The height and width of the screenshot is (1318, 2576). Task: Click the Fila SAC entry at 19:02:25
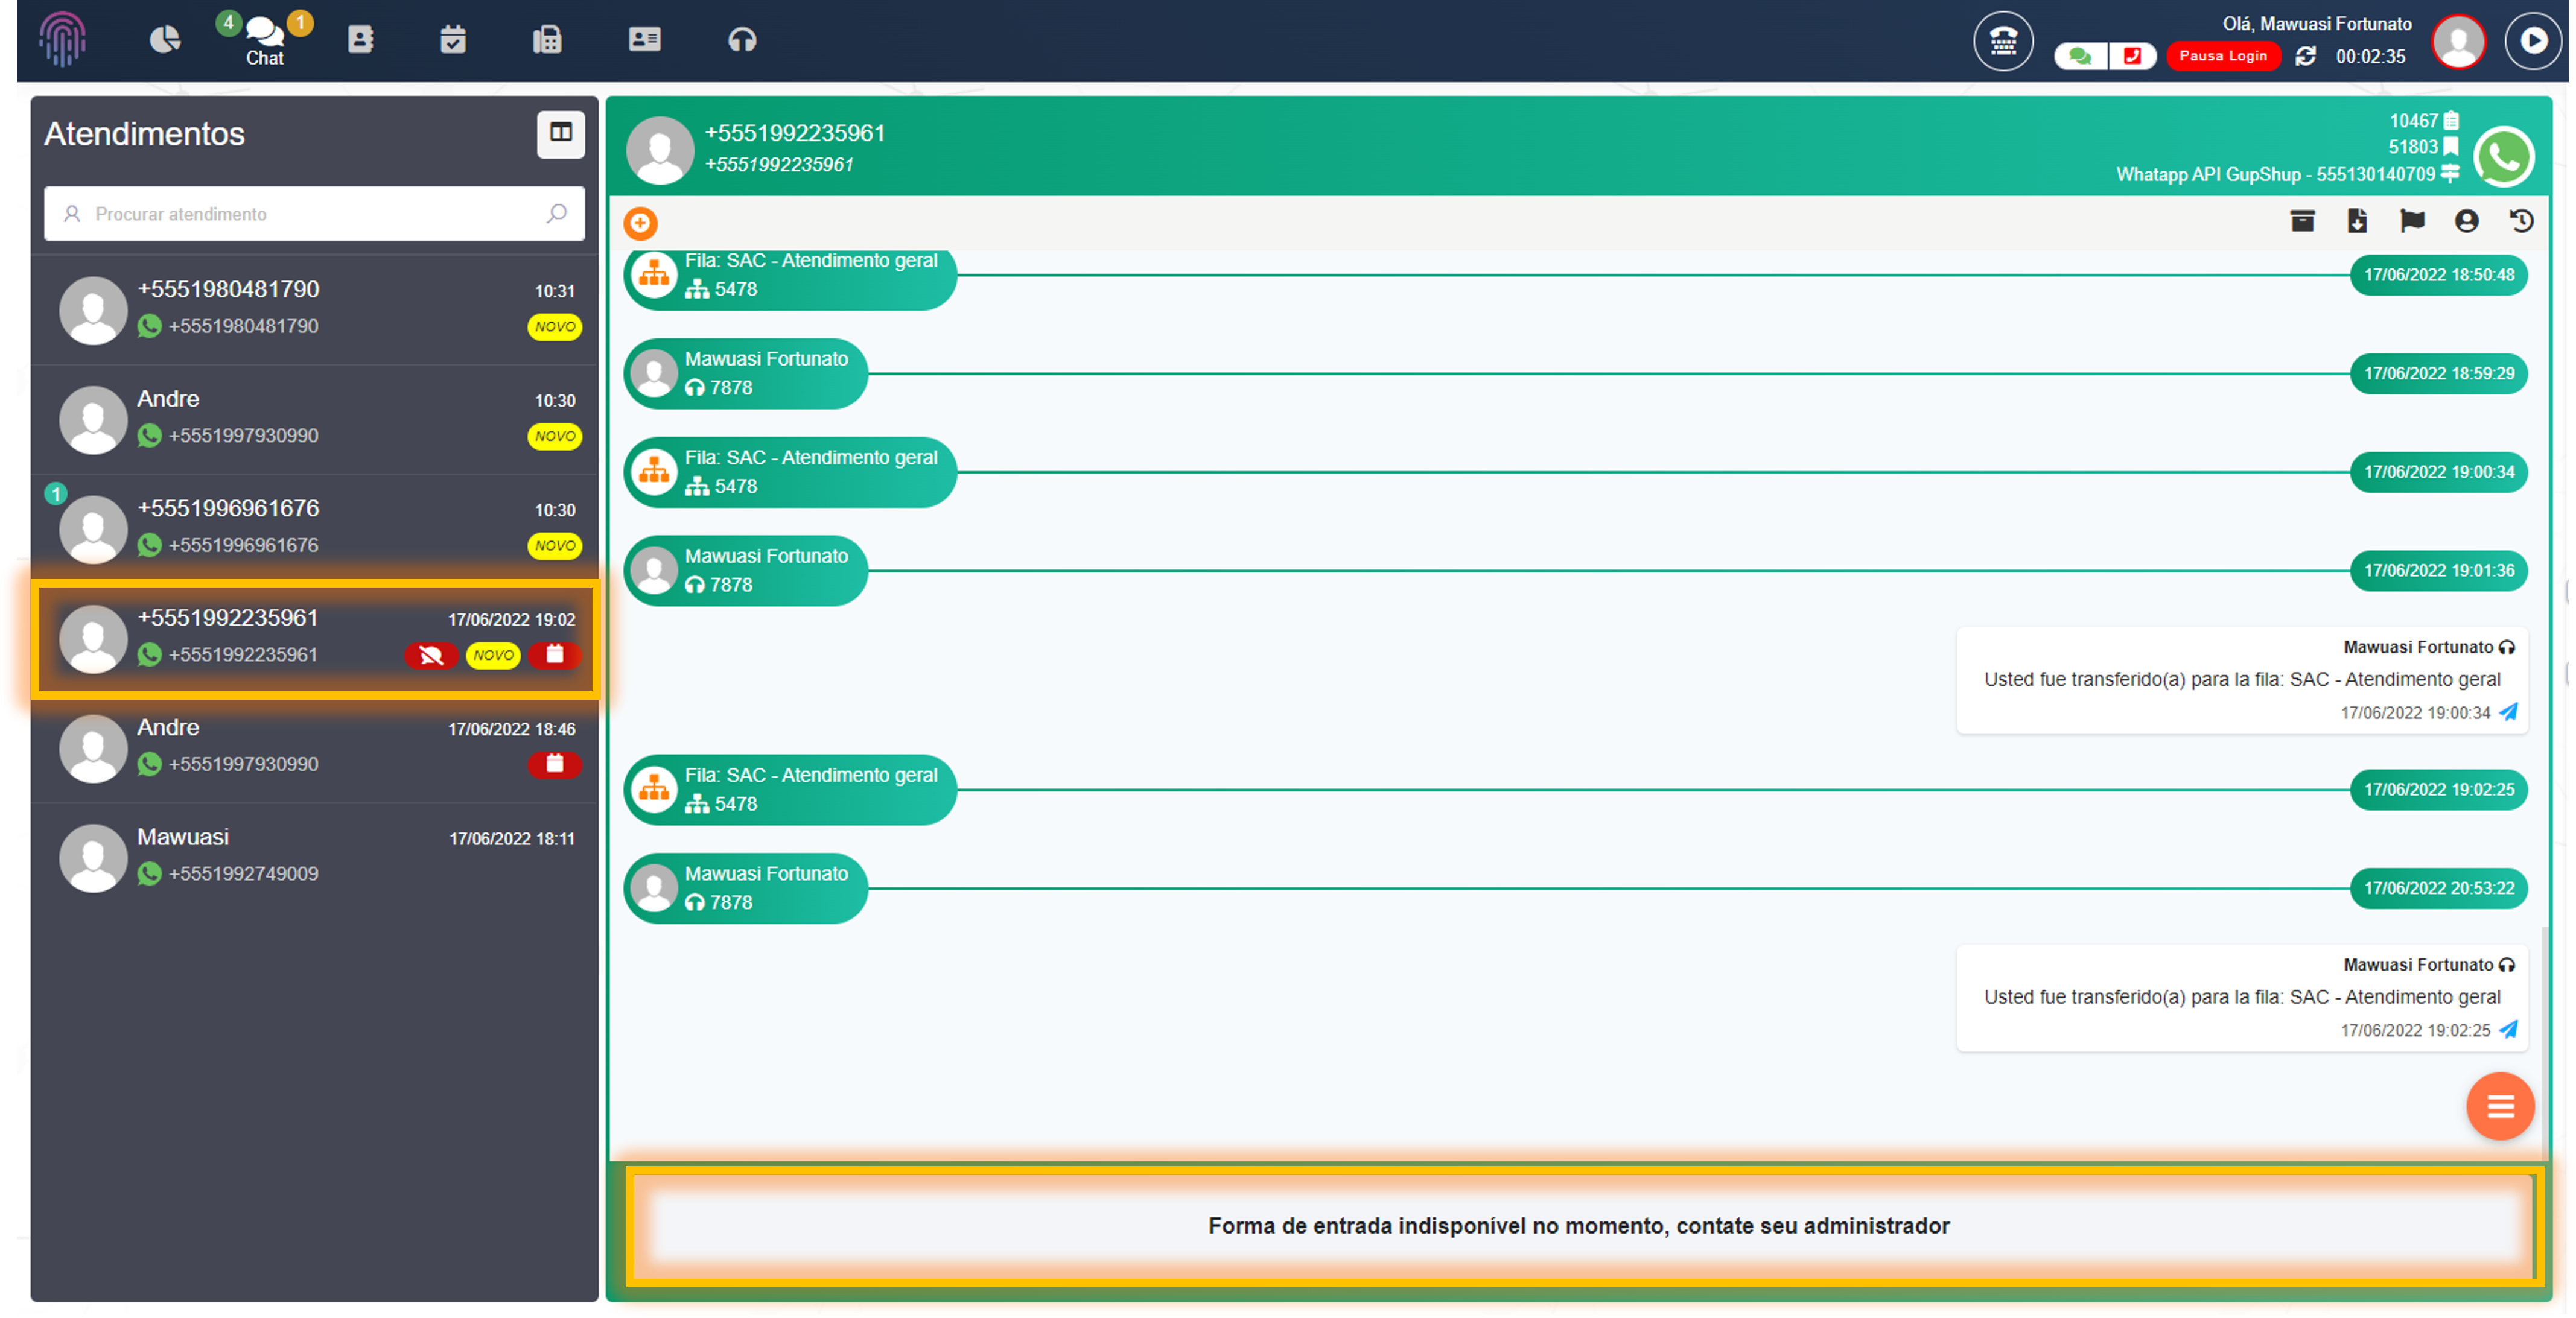click(x=790, y=790)
